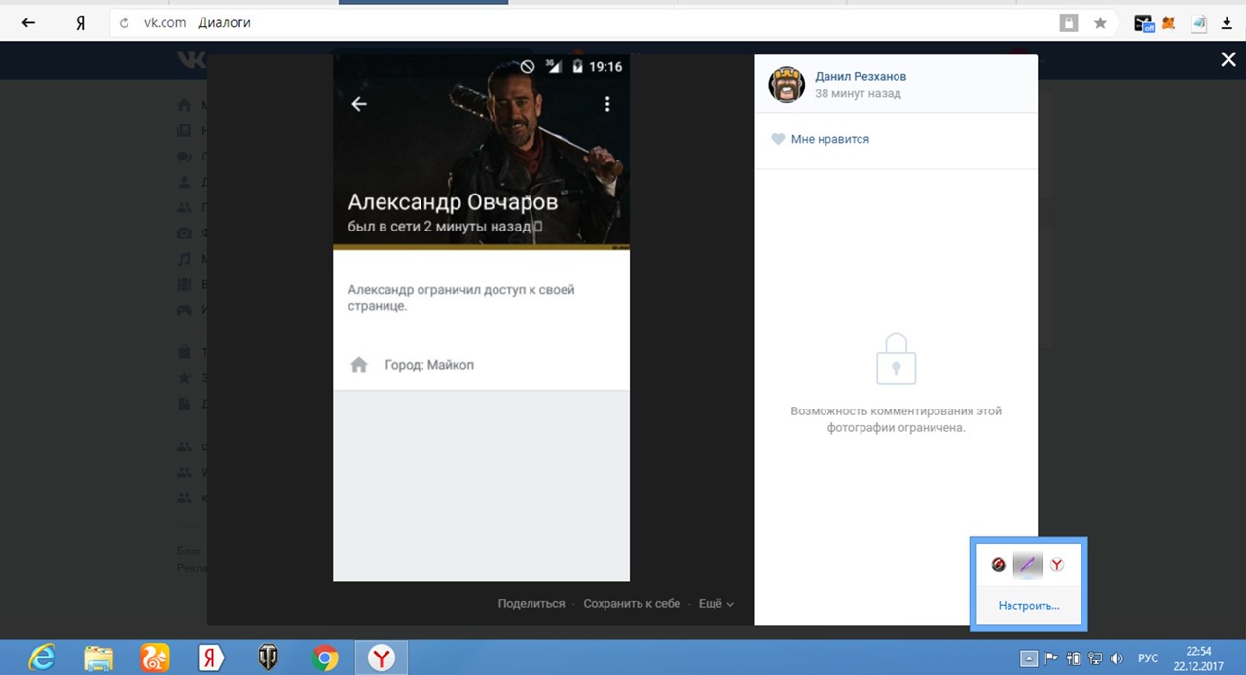The height and width of the screenshot is (675, 1246).
Task: Open the MetaMask fox extension
Action: 1169,23
